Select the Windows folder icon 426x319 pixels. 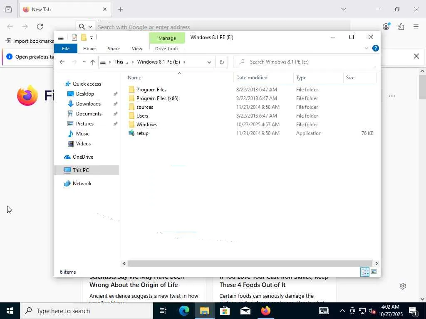click(x=131, y=124)
